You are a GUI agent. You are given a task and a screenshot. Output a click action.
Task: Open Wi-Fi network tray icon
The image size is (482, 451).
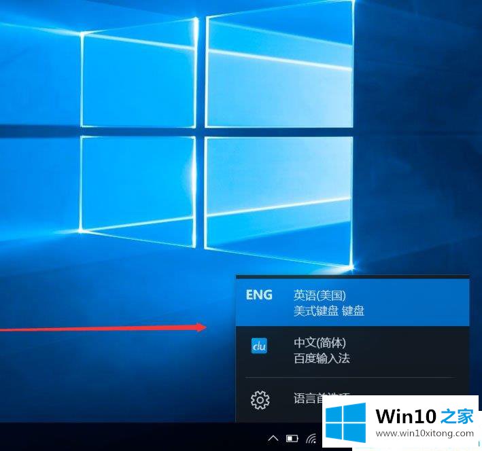311,438
